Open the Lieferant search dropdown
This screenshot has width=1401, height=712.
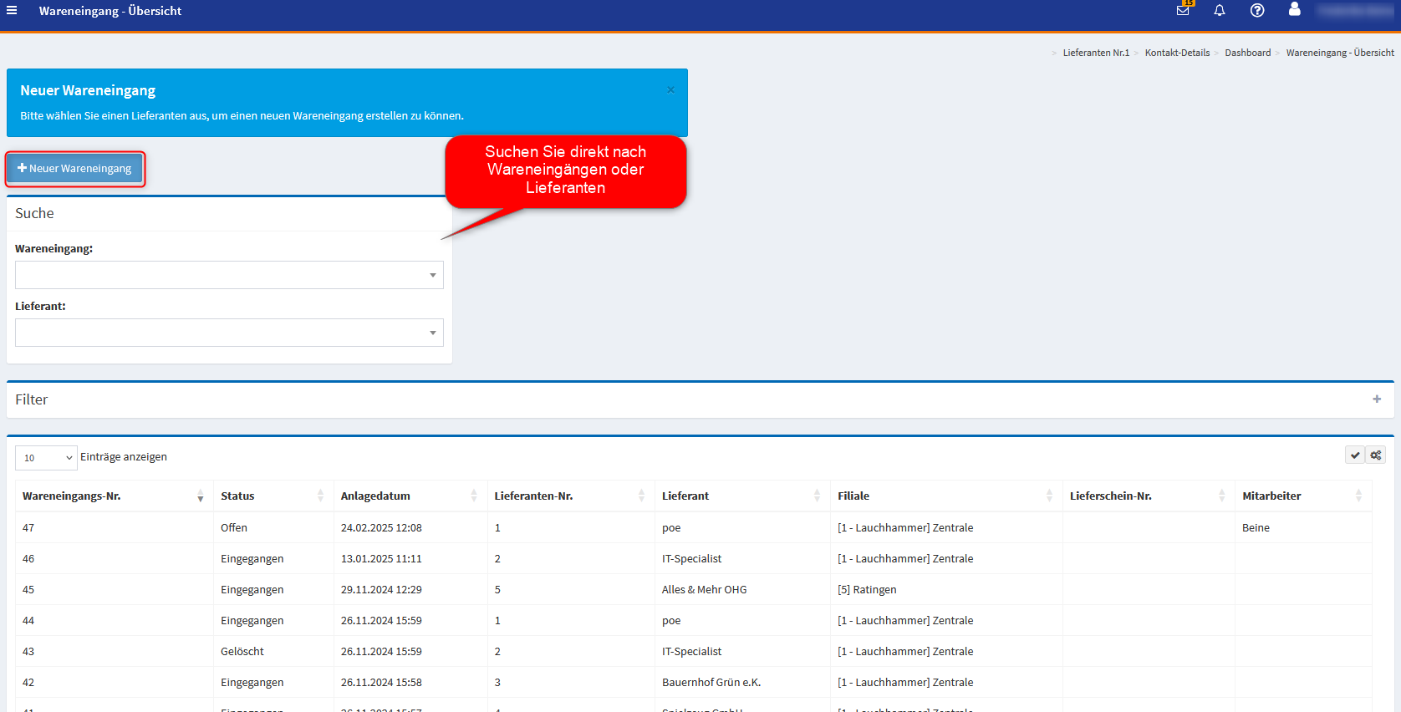(x=229, y=333)
